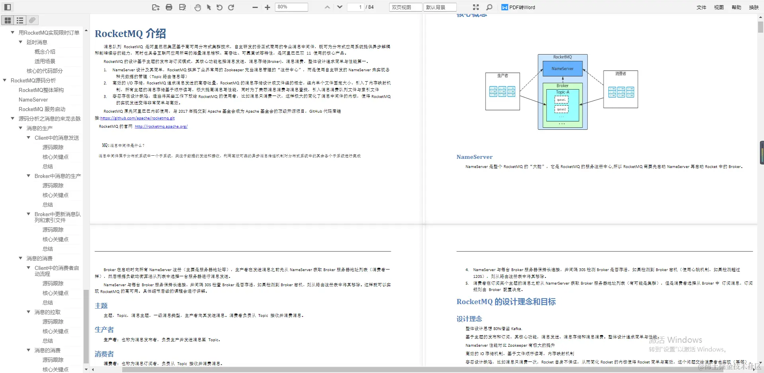Show attachments tab in sidebar
764x373 pixels.
point(32,20)
